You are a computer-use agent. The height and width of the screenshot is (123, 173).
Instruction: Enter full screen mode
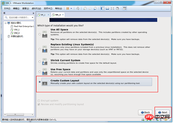[112, 8]
